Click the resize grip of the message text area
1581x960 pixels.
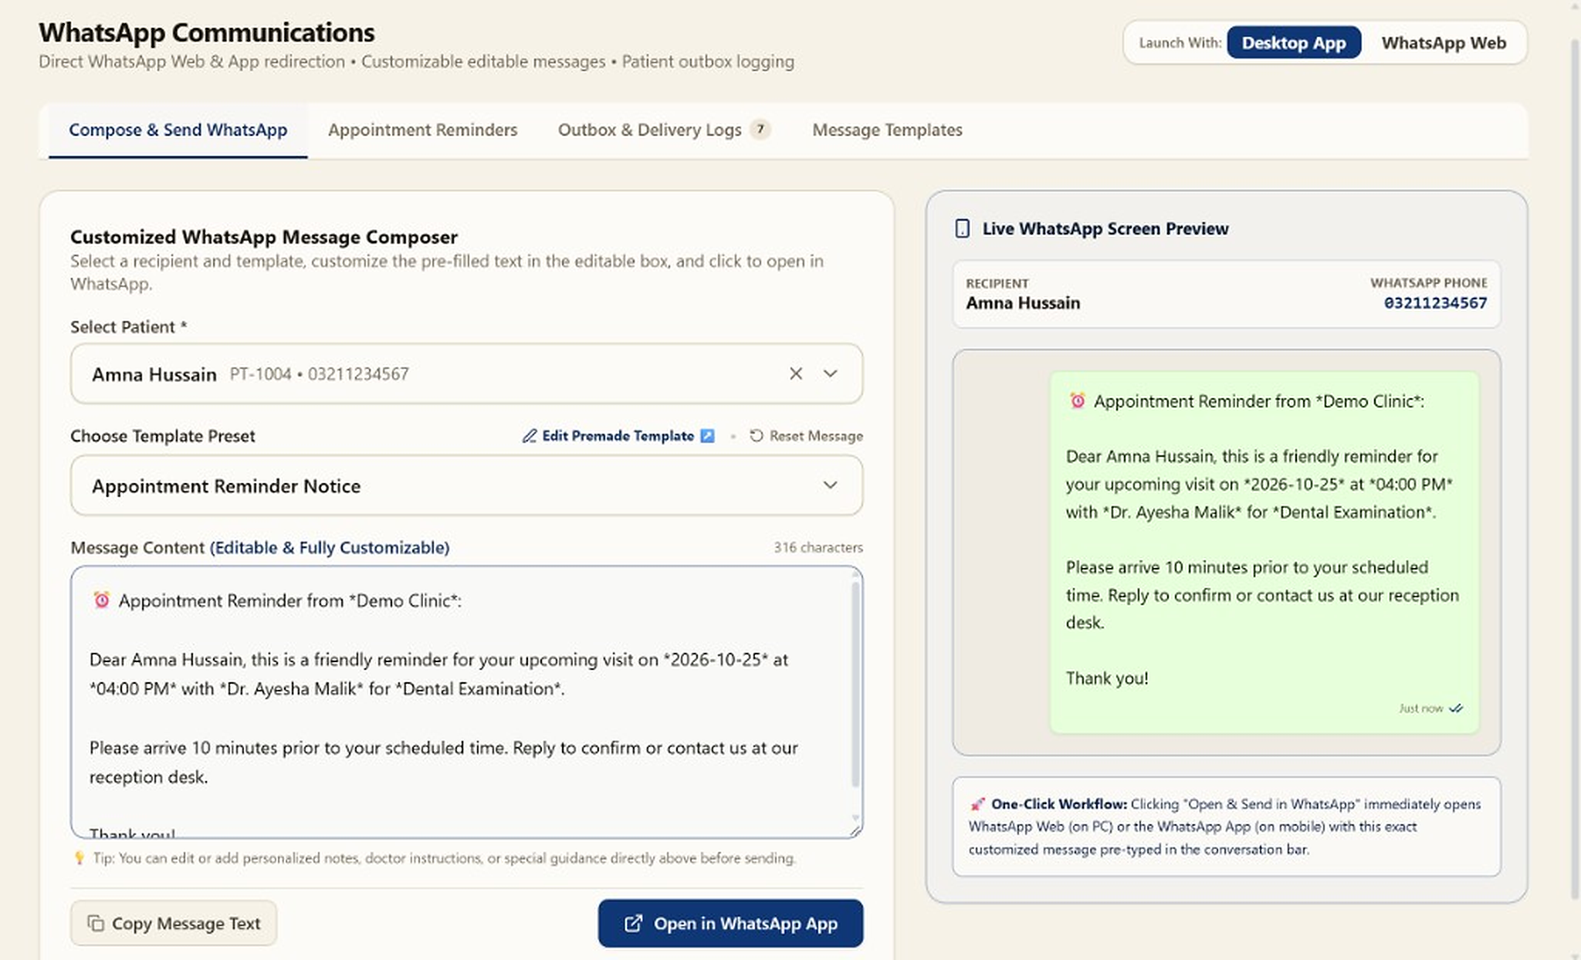point(855,830)
